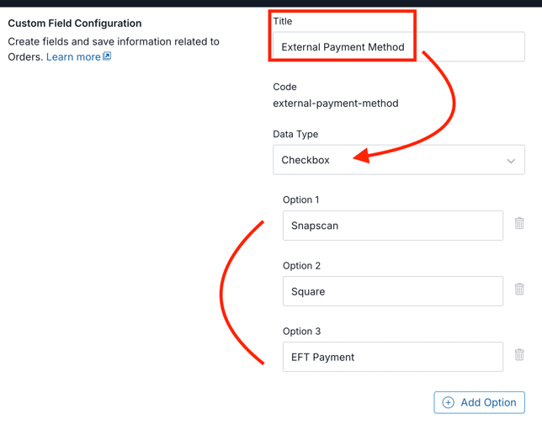Delete Option 1 using its trash icon
542x425 pixels.
tap(519, 224)
